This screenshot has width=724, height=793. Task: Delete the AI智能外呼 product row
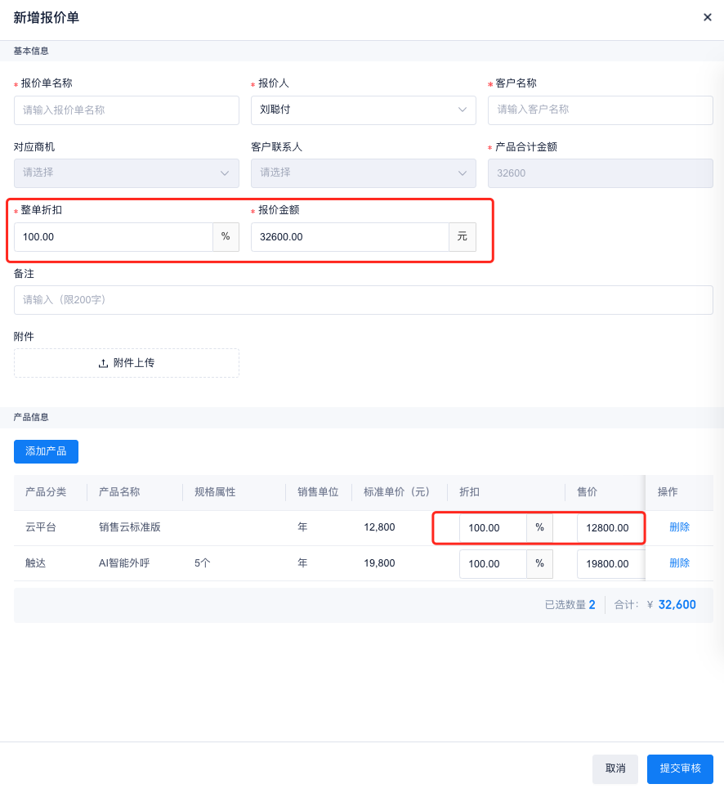pyautogui.click(x=679, y=563)
